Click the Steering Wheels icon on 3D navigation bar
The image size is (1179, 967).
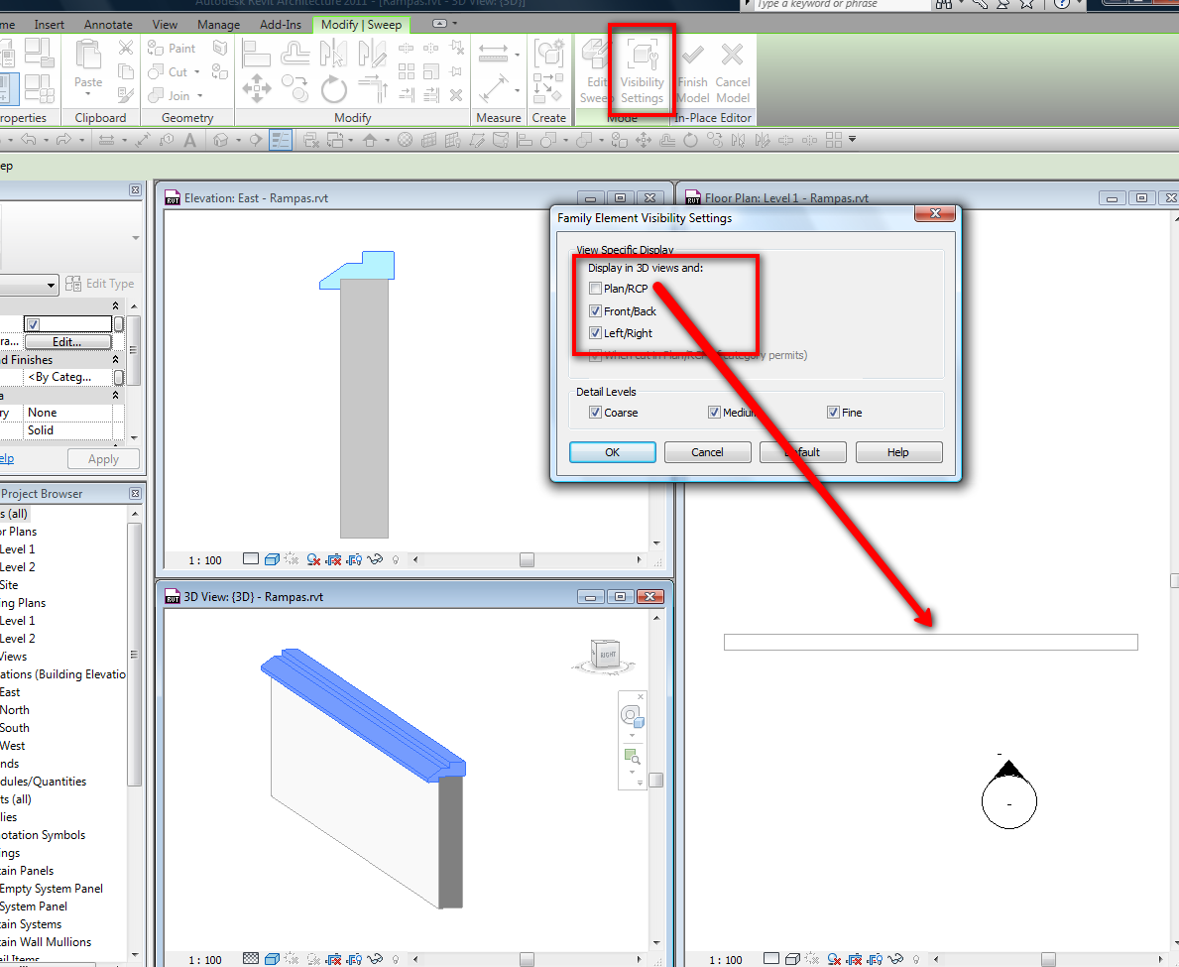(632, 716)
